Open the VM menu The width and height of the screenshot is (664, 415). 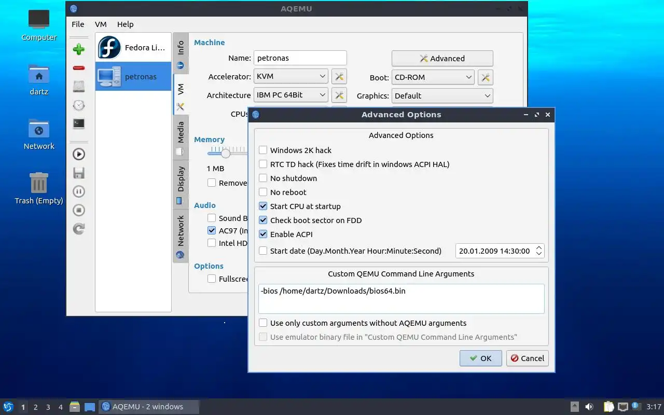[101, 24]
